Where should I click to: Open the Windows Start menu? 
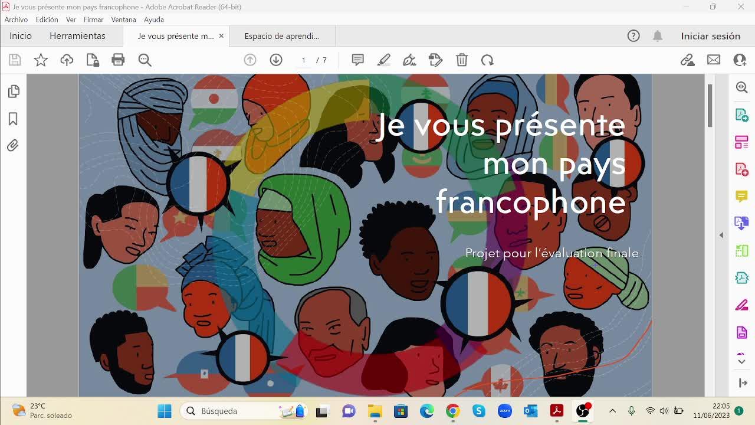pyautogui.click(x=165, y=411)
